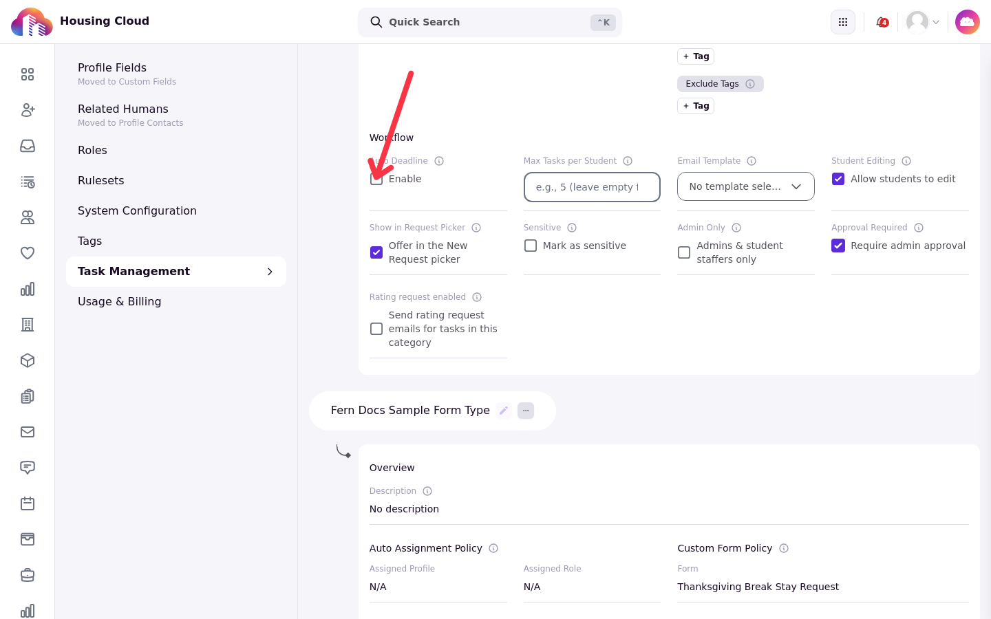
Task: Focus the Quick Search box
Action: point(490,22)
